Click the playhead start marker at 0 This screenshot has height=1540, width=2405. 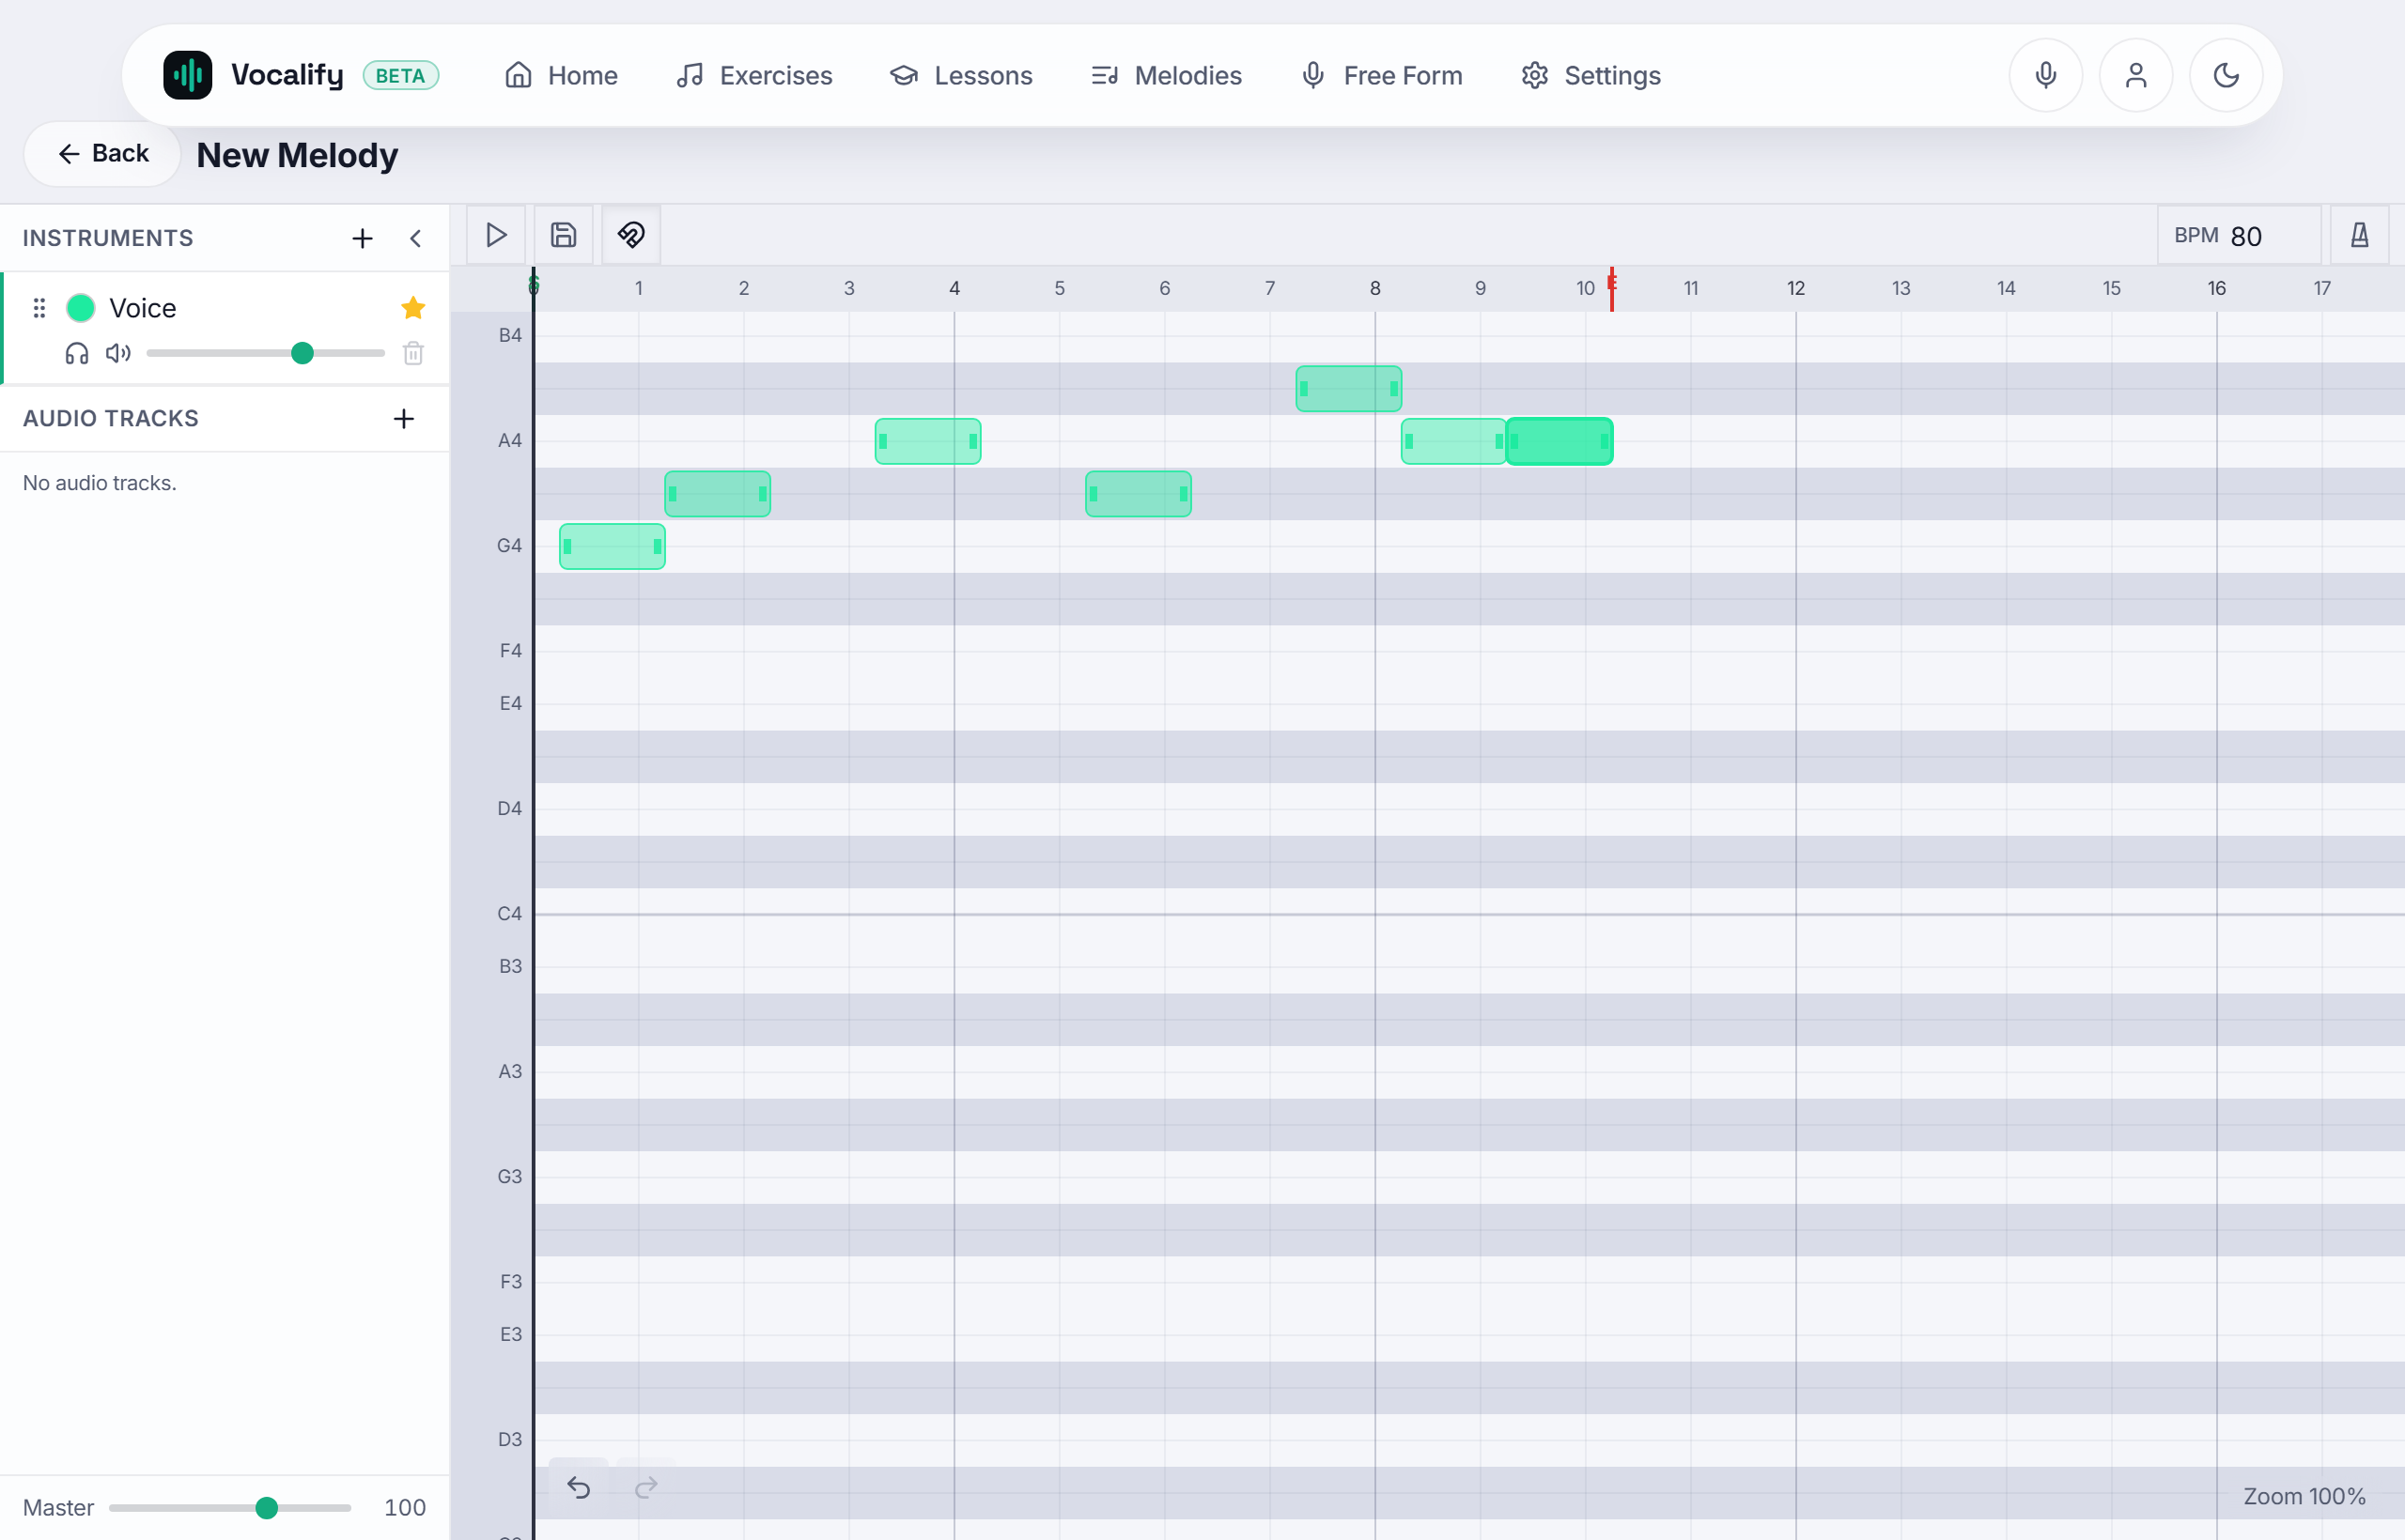(x=534, y=287)
